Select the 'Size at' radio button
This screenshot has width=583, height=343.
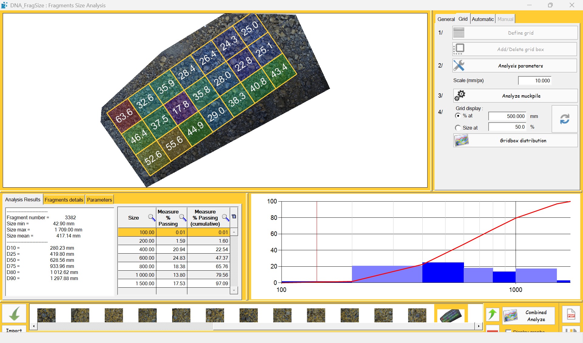(458, 128)
